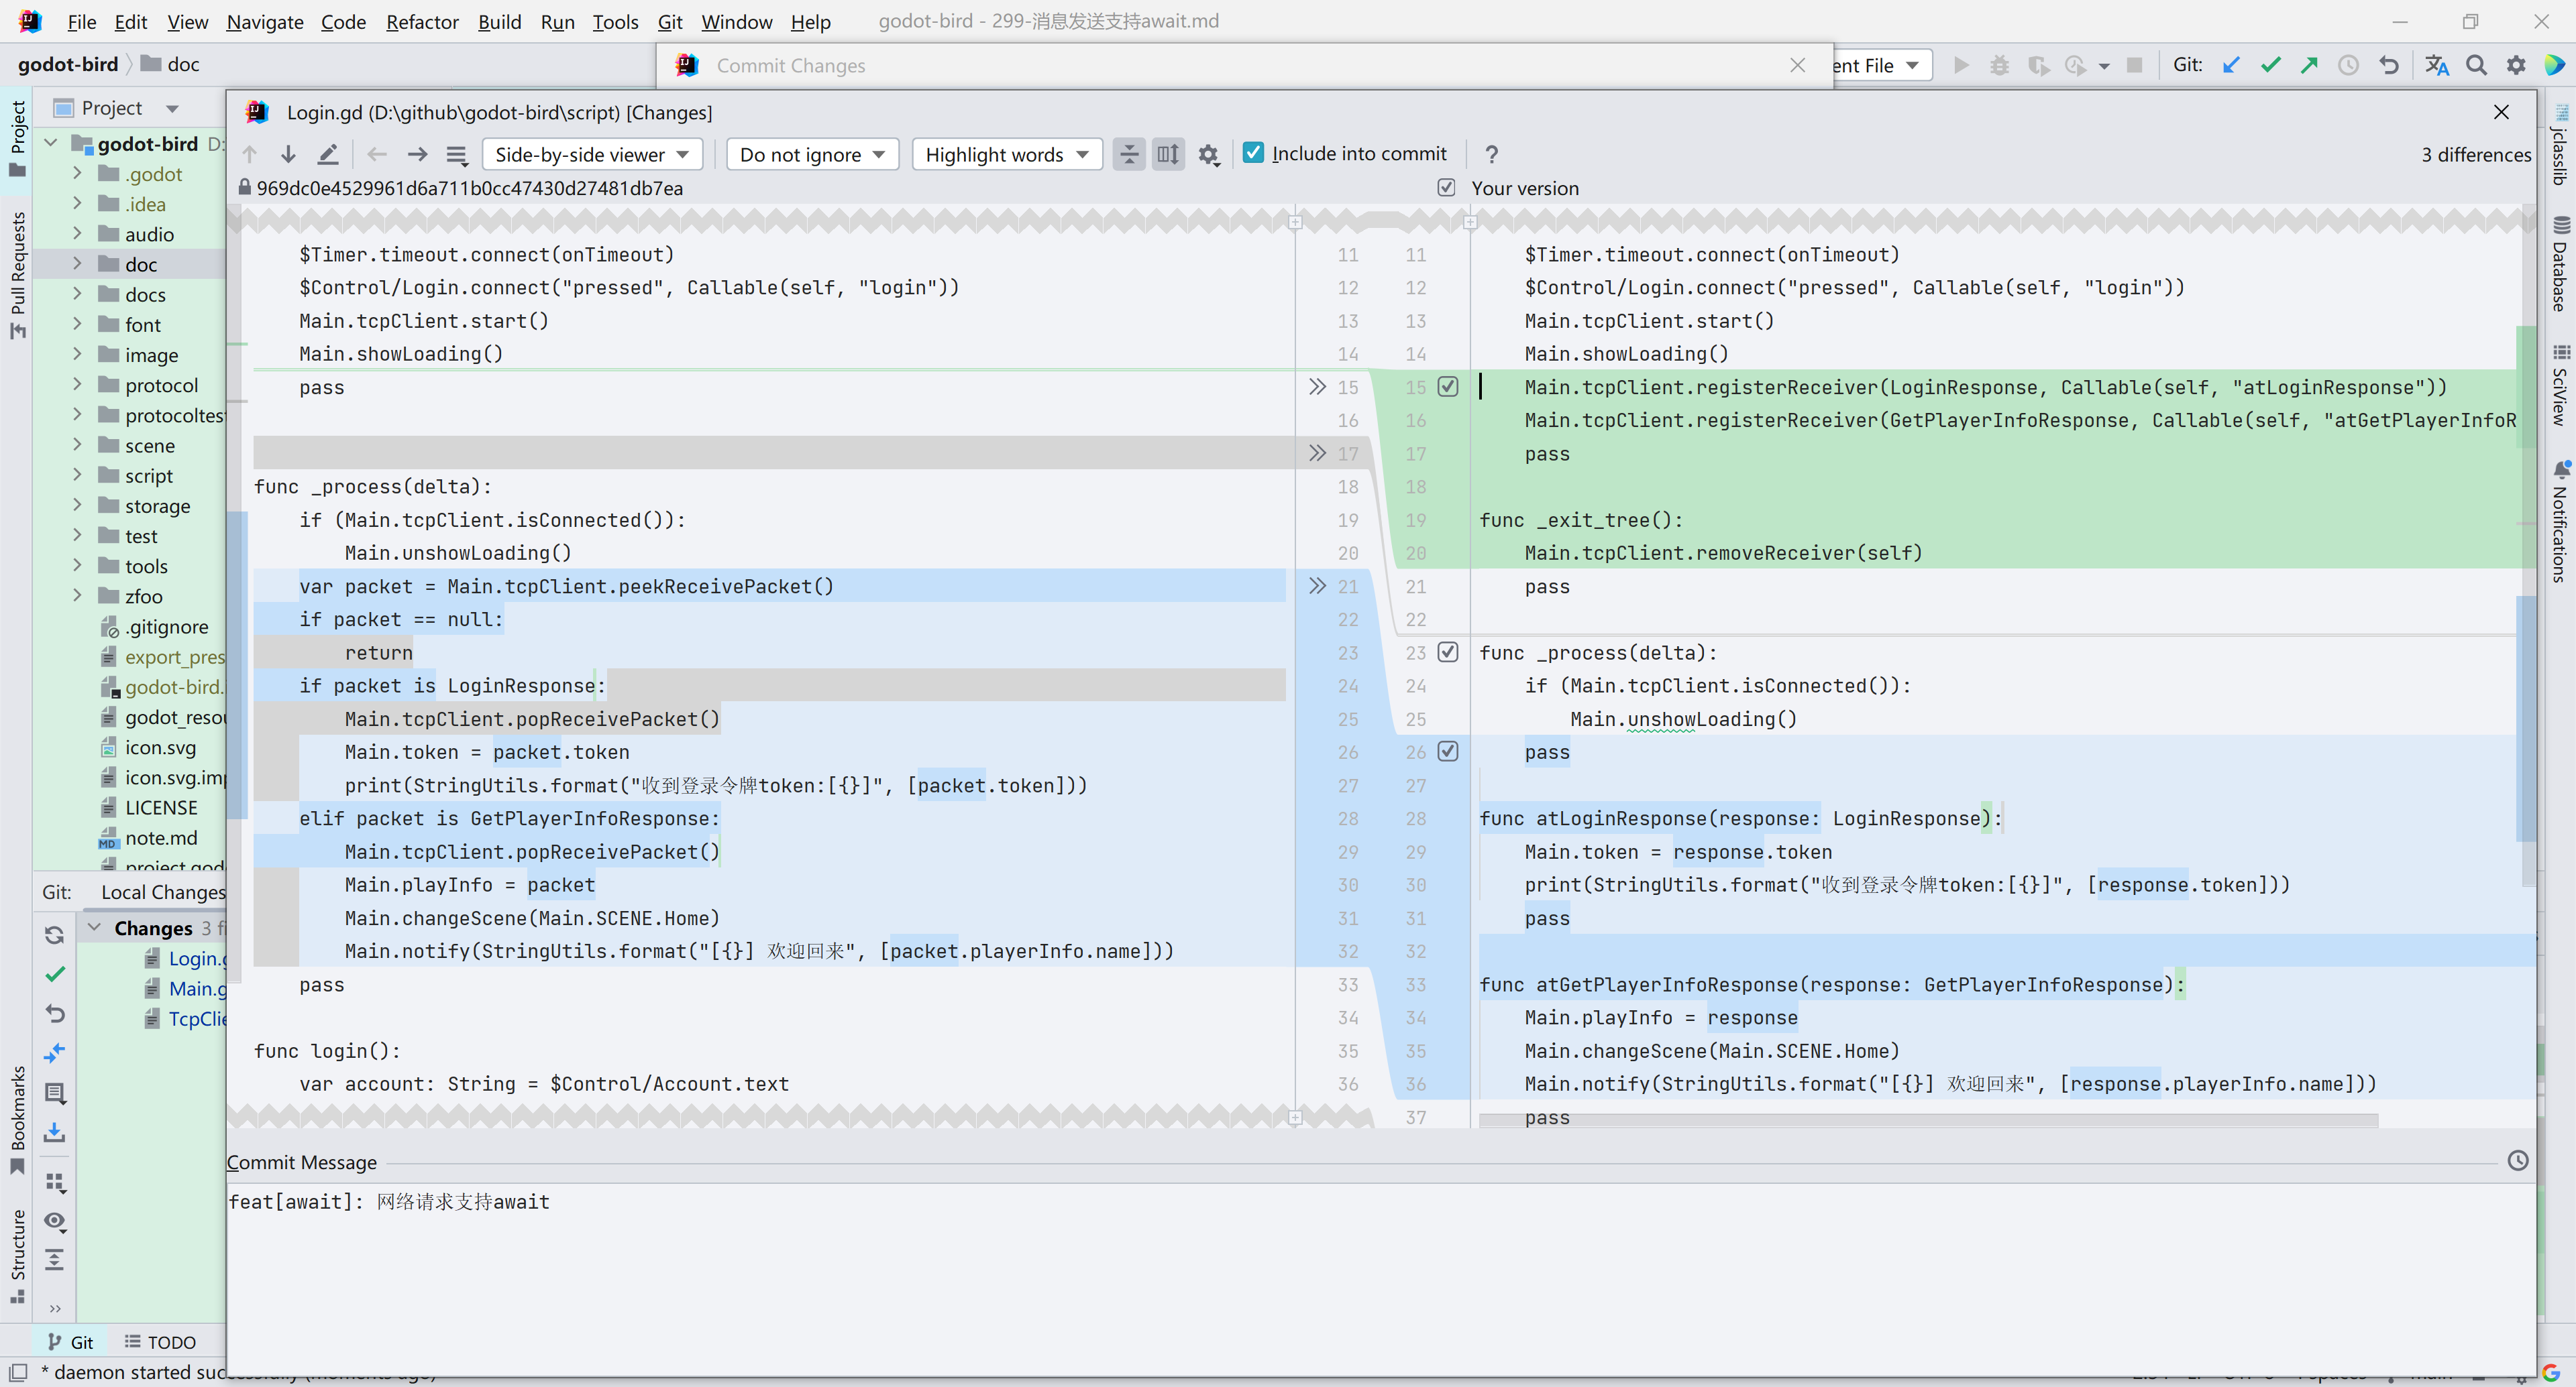
Task: Collapse the Changes node in Git panel
Action: coord(95,927)
